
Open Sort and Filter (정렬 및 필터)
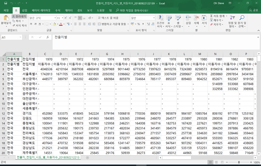232,21
